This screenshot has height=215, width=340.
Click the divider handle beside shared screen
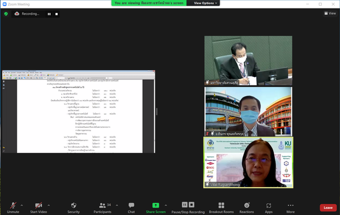click(157, 111)
